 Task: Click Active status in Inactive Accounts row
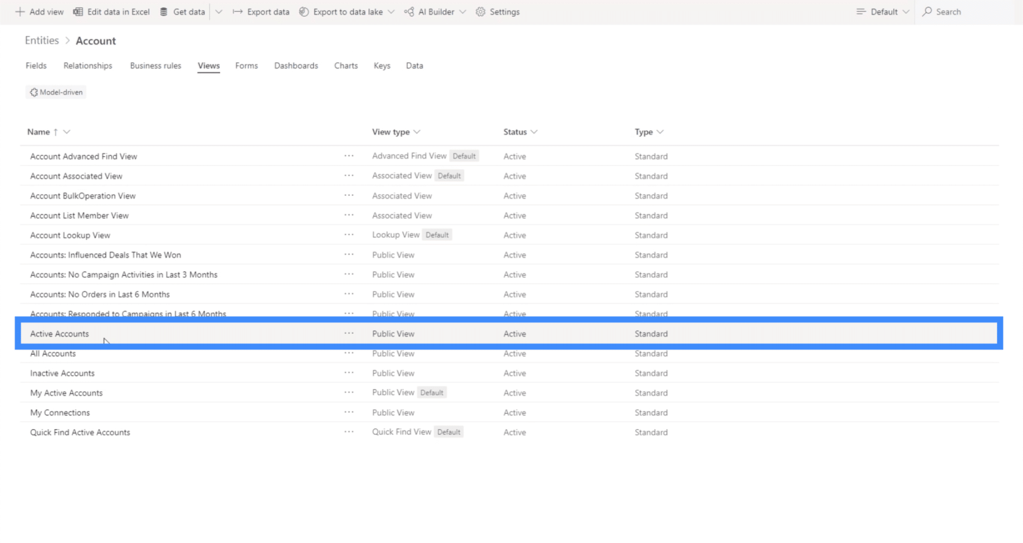tap(514, 373)
